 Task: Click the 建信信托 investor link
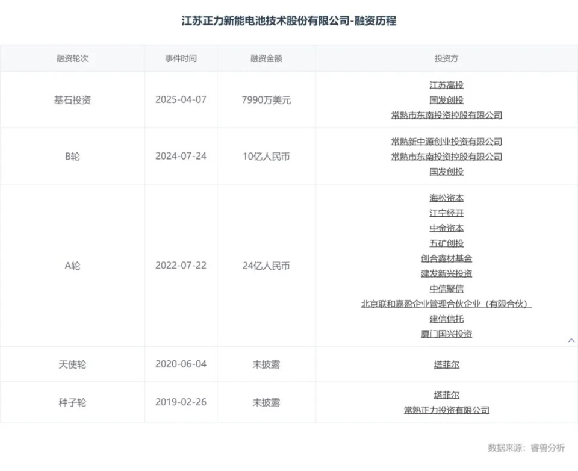446,319
